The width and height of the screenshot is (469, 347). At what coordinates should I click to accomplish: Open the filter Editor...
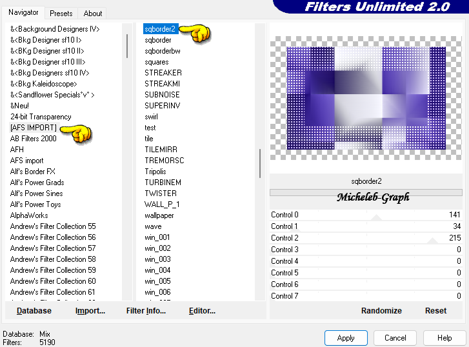[x=202, y=311]
